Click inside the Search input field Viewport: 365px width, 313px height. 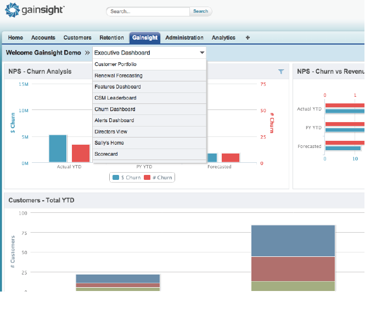tap(148, 11)
